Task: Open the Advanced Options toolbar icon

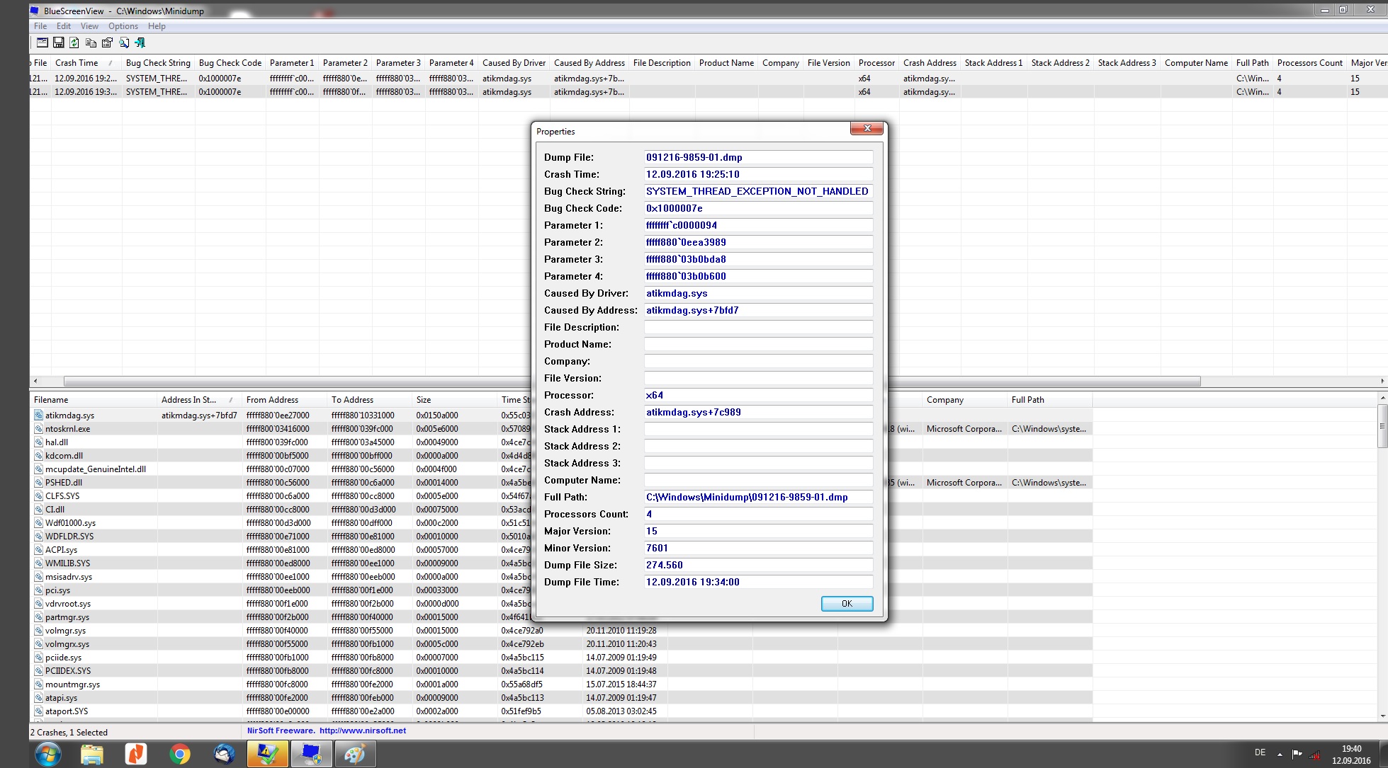Action: 43,42
